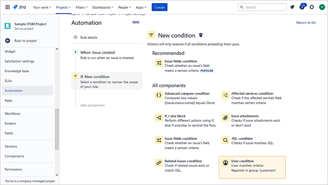Click the trash icon beside New condition
328x185 pixels.
(x=201, y=35)
